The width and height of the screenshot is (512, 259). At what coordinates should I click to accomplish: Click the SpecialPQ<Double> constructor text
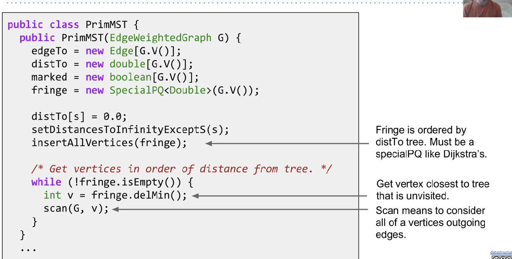[161, 91]
